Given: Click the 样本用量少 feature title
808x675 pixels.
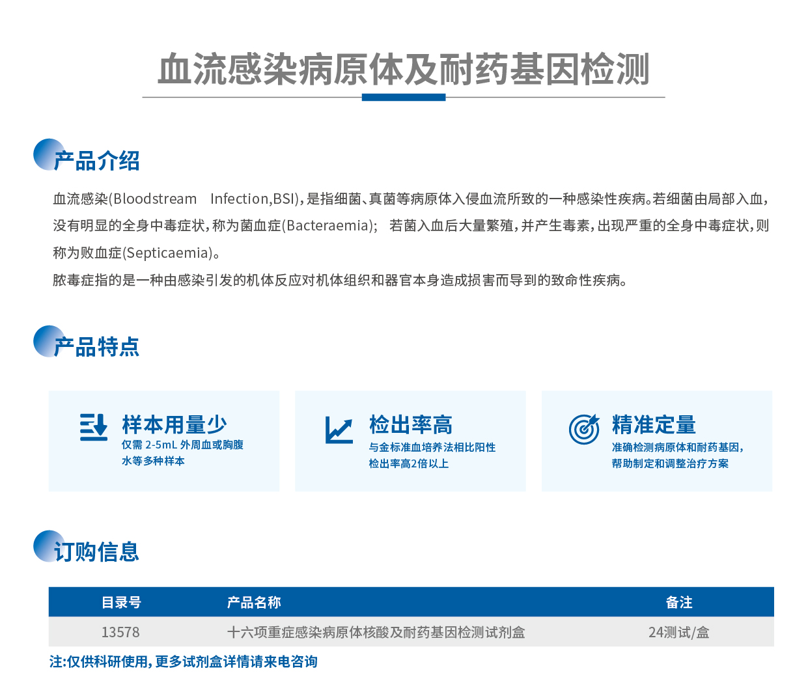Looking at the screenshot, I should pos(174,425).
